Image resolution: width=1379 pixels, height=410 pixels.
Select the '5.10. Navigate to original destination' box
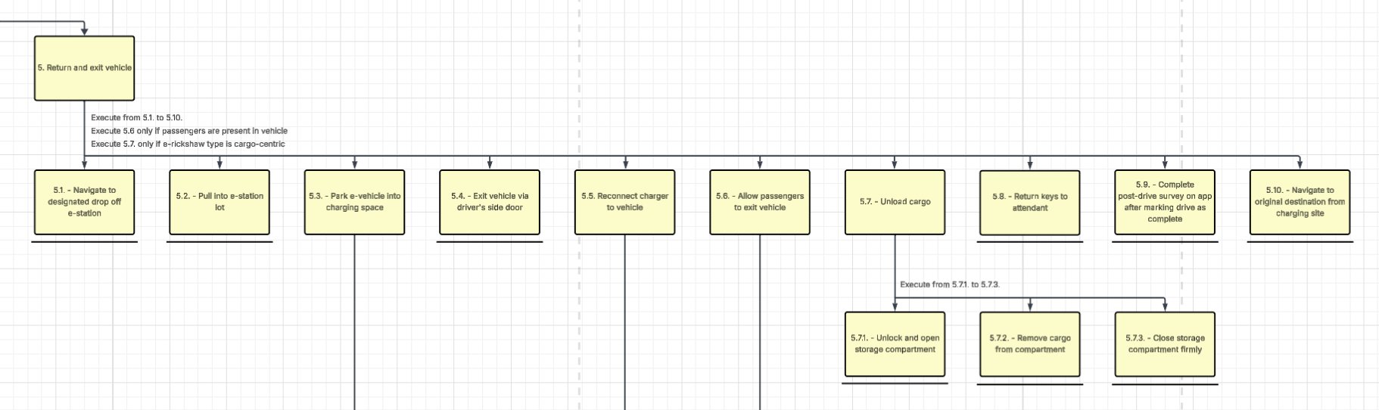[1300, 202]
